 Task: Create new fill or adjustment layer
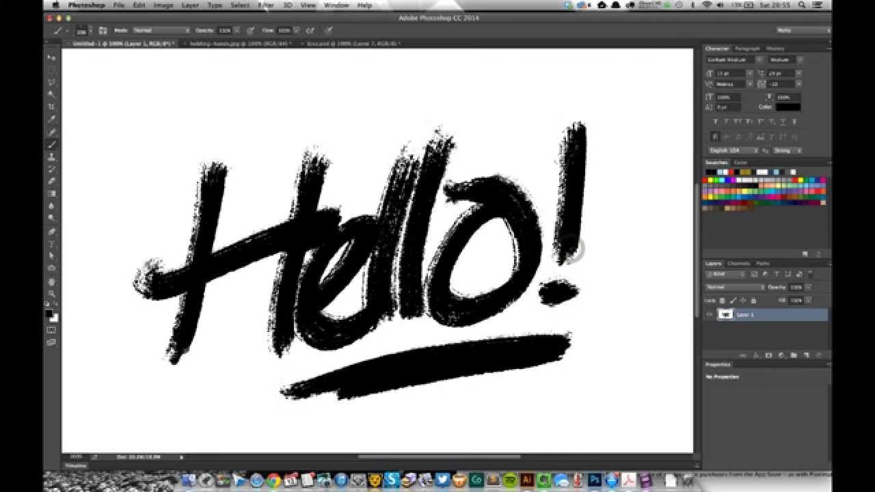(x=781, y=355)
